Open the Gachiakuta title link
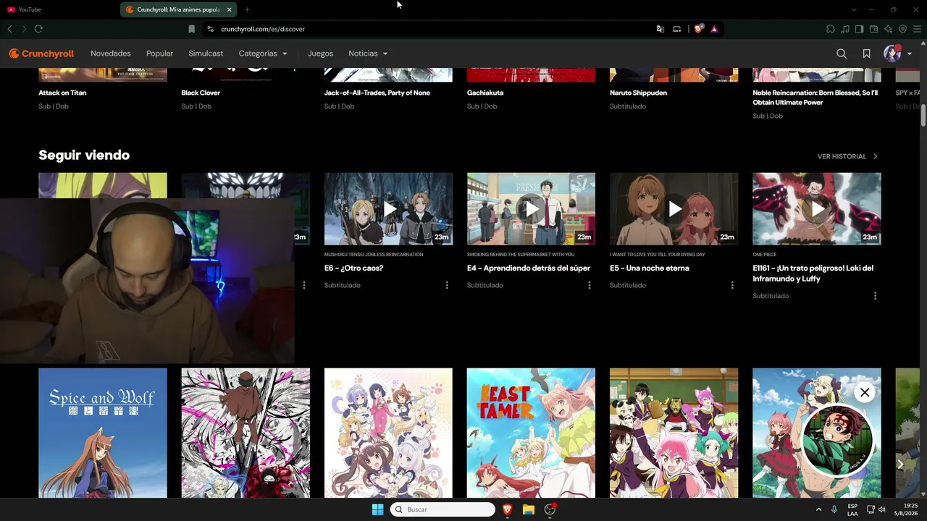Image resolution: width=927 pixels, height=521 pixels. coord(485,93)
